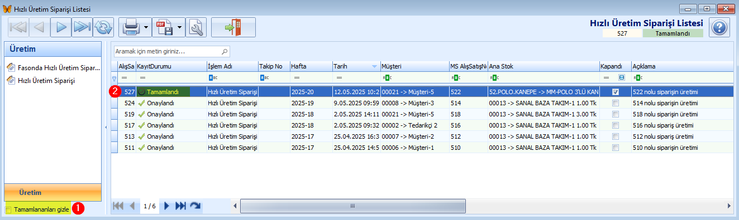Click the exit door icon
The image size is (739, 220).
point(233,27)
